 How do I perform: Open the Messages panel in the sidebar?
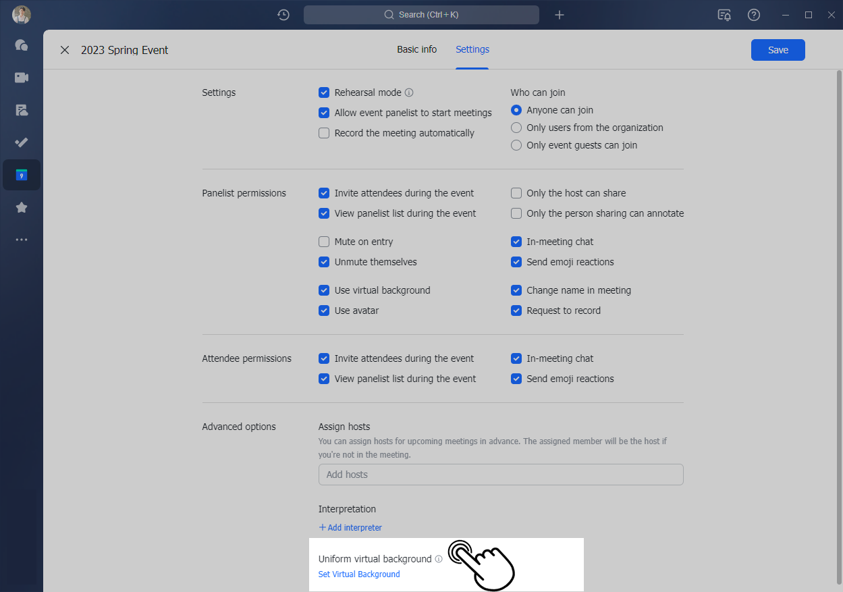[21, 45]
